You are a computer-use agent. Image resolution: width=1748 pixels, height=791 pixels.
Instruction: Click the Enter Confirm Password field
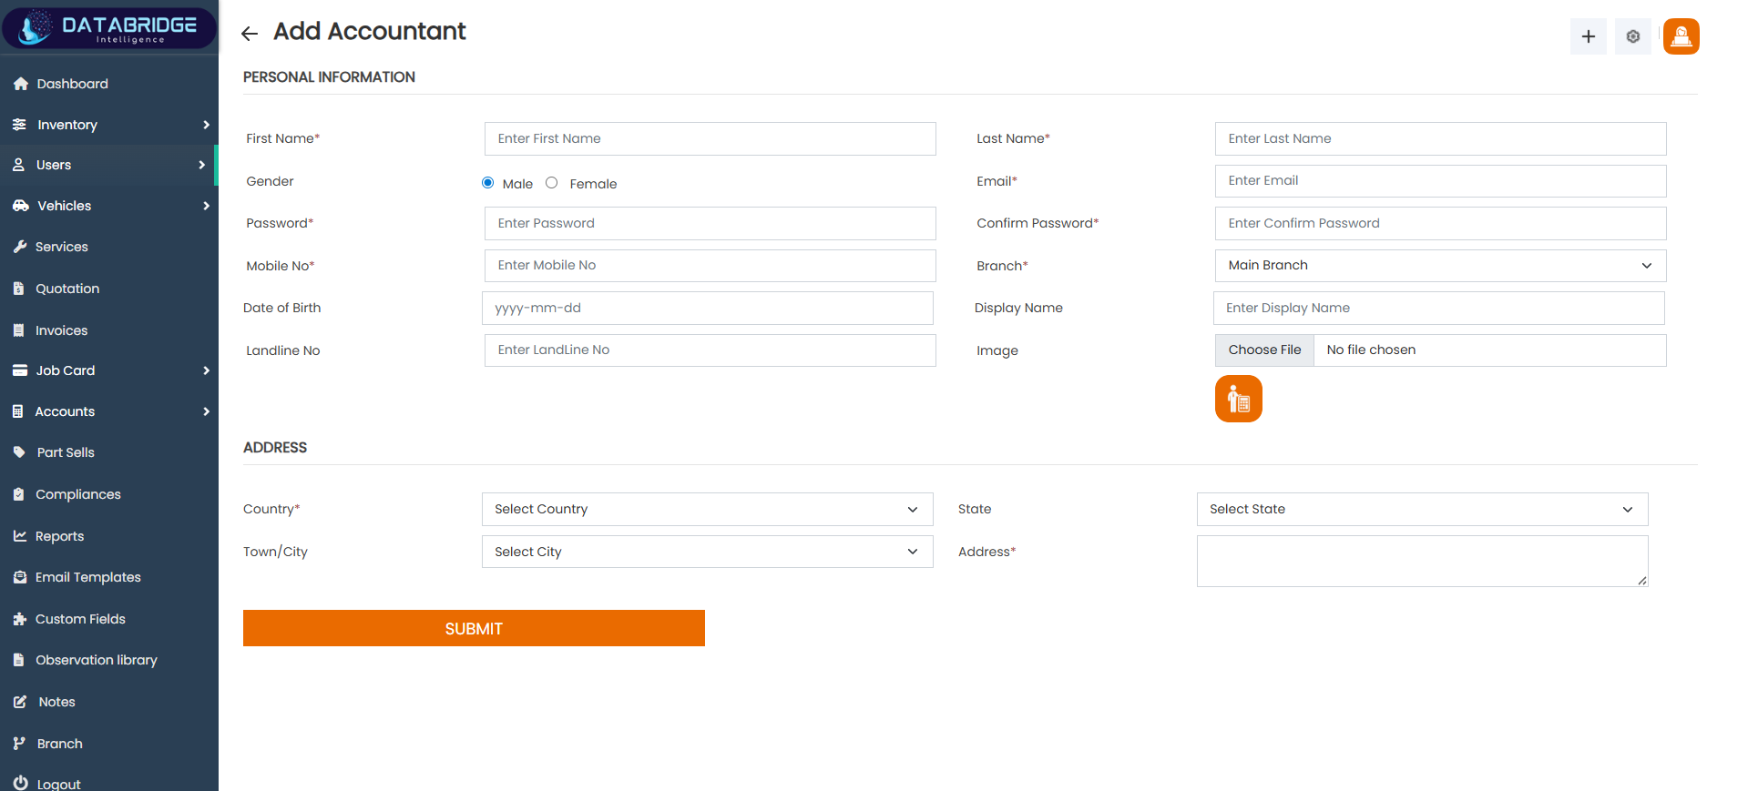click(x=1440, y=223)
